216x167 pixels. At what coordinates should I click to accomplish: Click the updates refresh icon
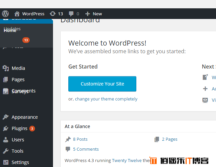pos(53,14)
